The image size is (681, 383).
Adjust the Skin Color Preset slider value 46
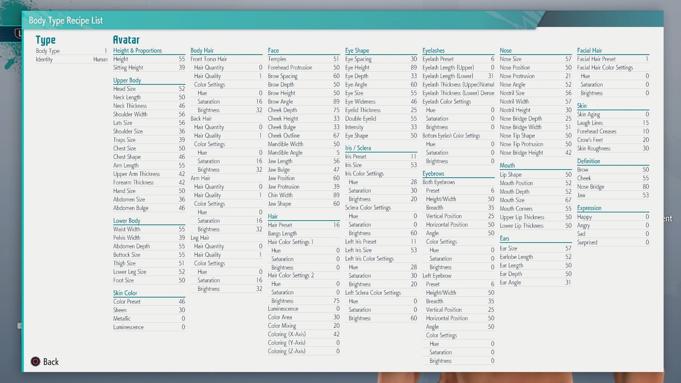[x=182, y=301]
